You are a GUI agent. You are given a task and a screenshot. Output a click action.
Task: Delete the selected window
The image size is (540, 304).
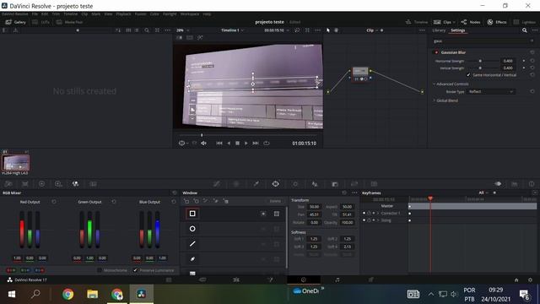[275, 201]
